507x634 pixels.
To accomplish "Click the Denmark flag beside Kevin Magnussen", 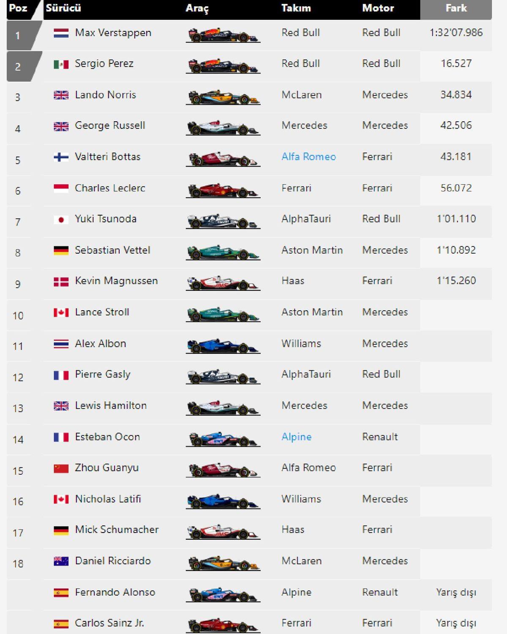I will pos(61,281).
